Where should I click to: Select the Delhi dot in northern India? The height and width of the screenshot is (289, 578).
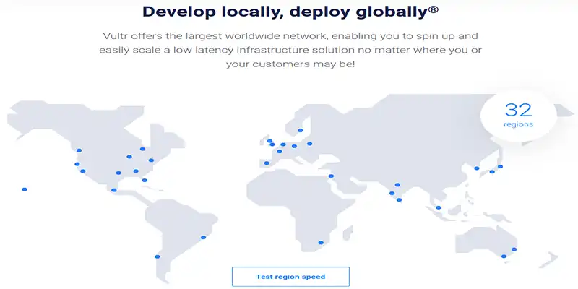pos(396,184)
